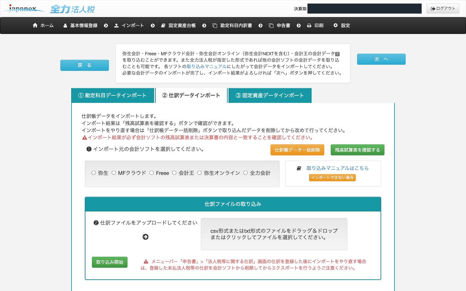Click the question mark help icon
Screen dimensions: 466x291
(x=337, y=54)
